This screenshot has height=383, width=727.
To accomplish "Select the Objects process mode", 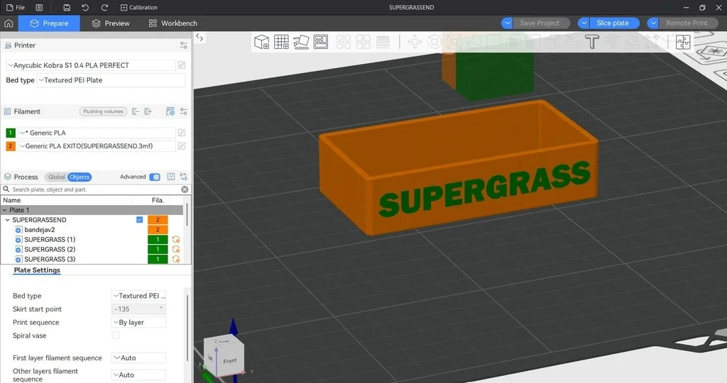I will (x=80, y=177).
